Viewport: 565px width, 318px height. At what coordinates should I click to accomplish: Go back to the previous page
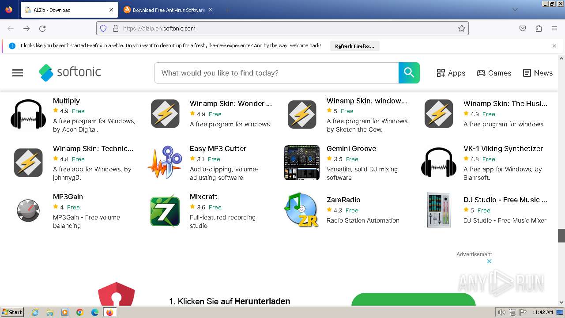tap(11, 28)
